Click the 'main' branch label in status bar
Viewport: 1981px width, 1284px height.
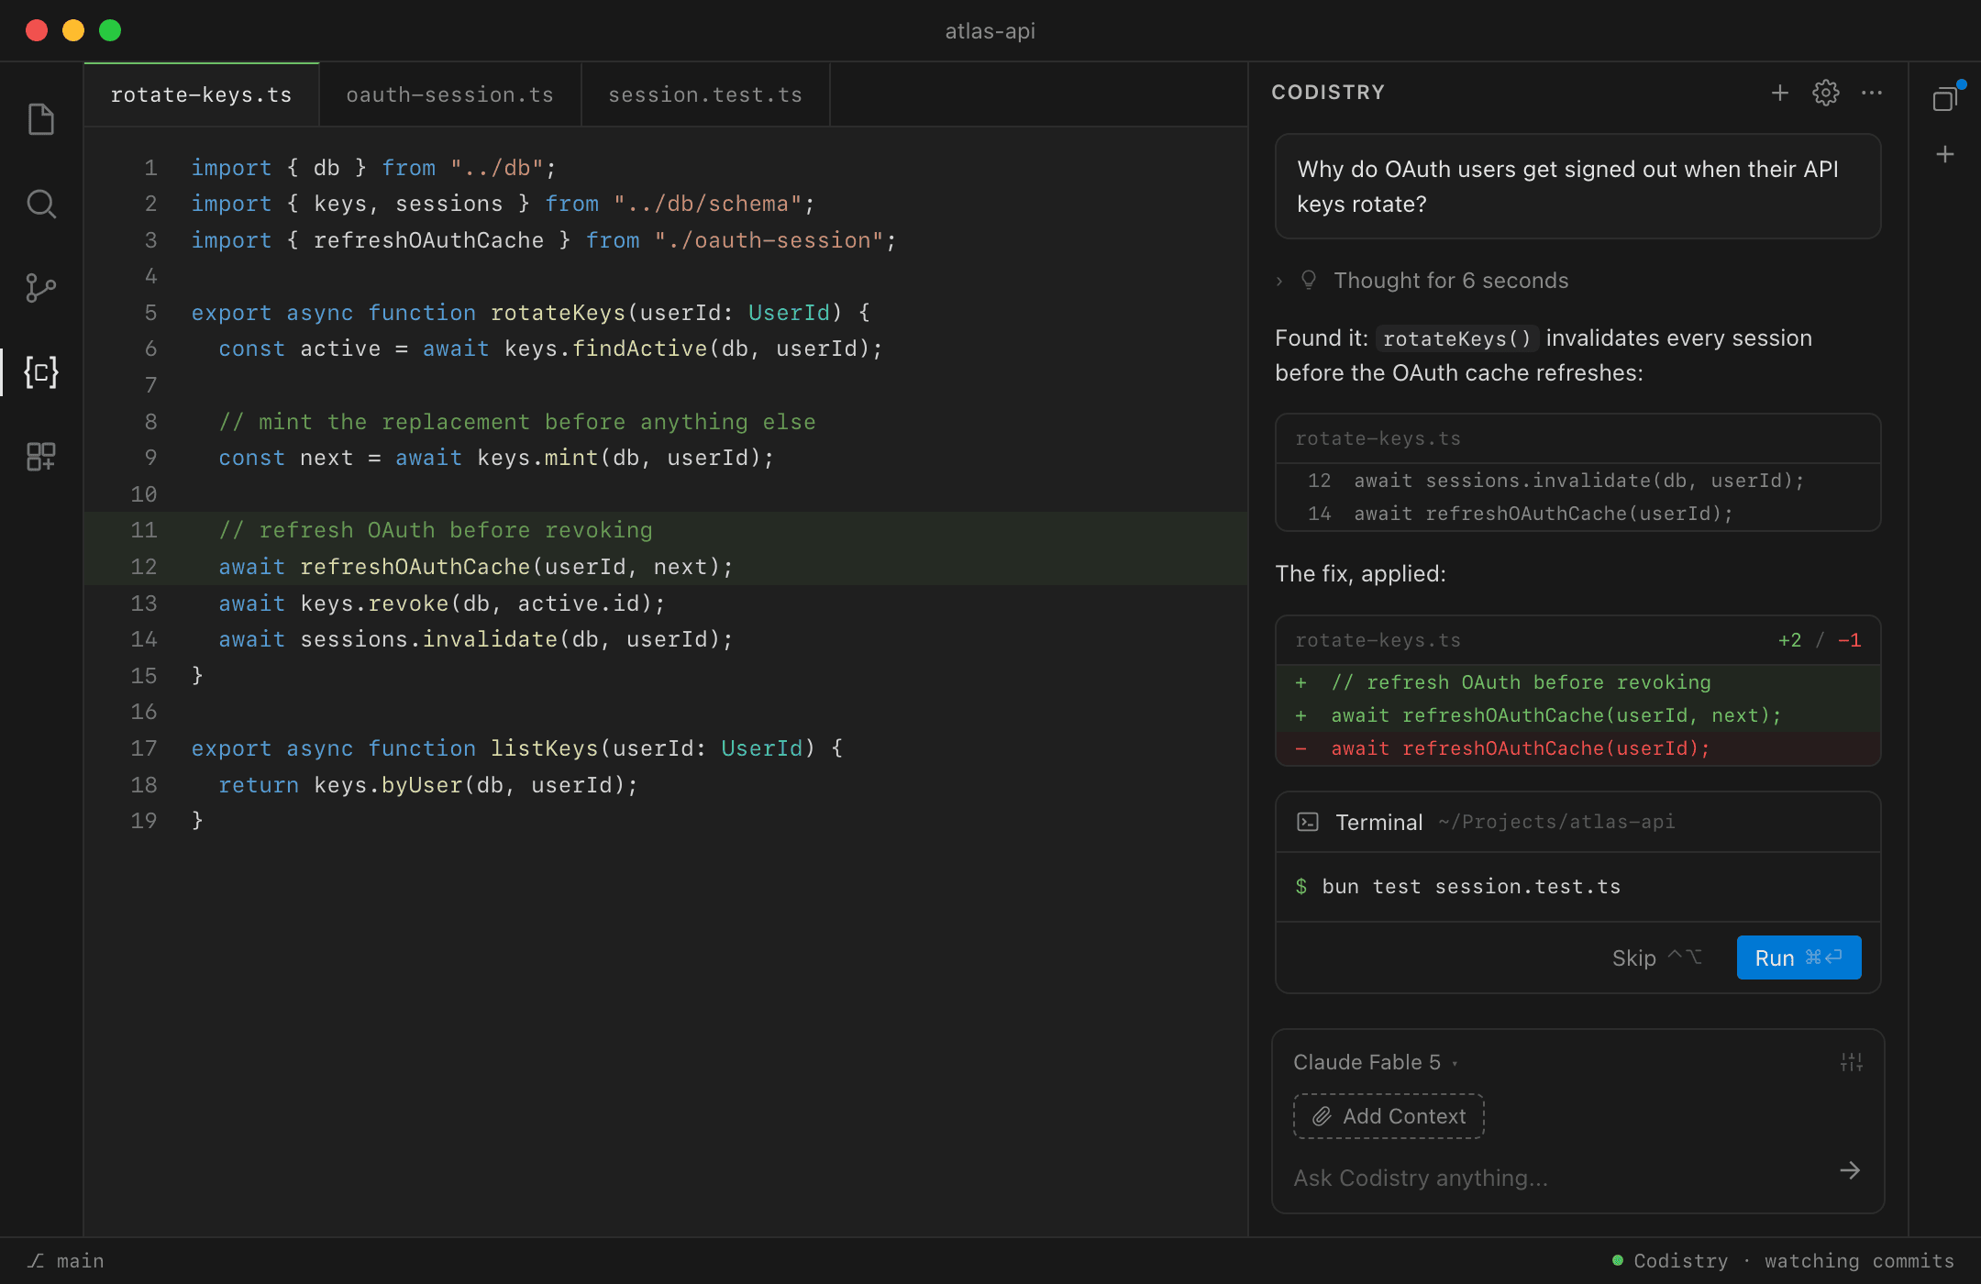[81, 1261]
